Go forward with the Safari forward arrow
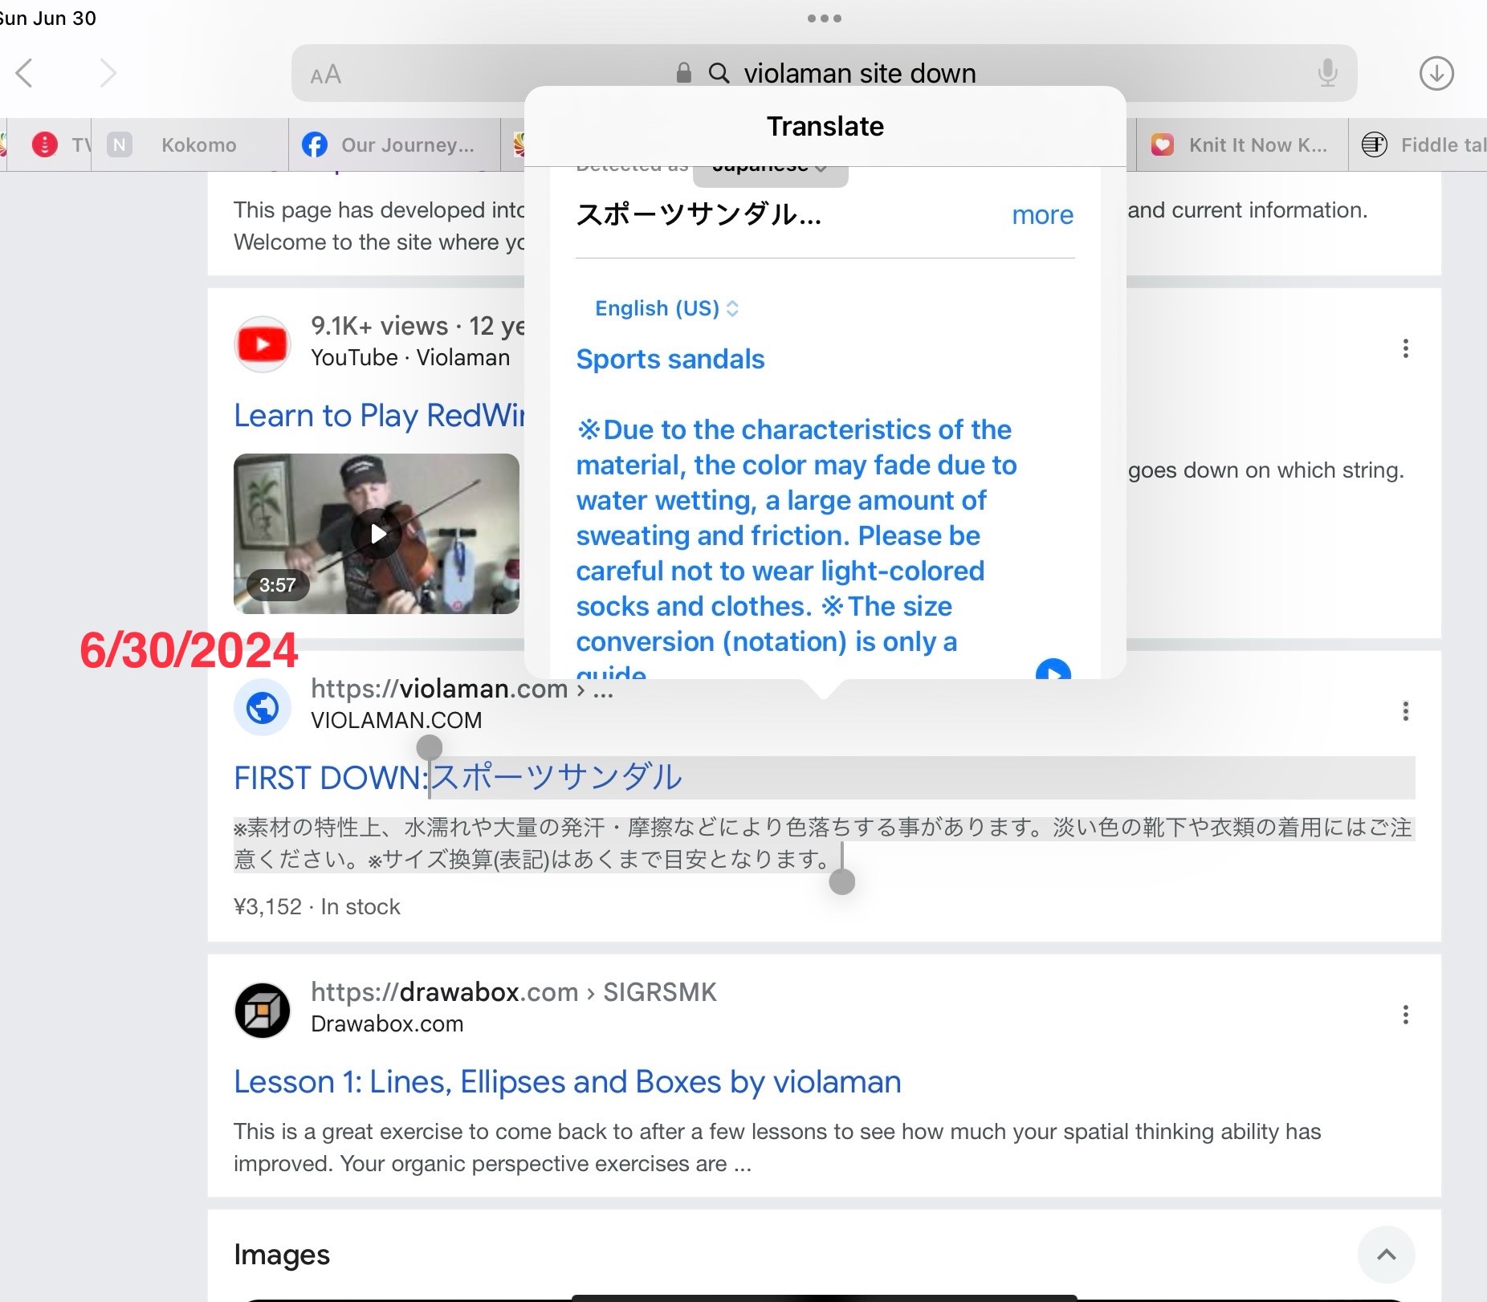1487x1302 pixels. click(108, 73)
